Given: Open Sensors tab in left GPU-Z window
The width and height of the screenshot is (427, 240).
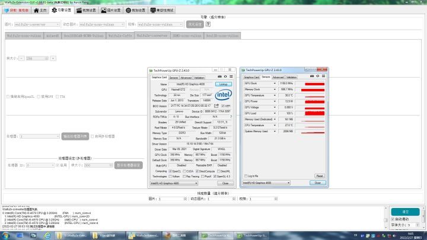Looking at the screenshot, I should 173,78.
